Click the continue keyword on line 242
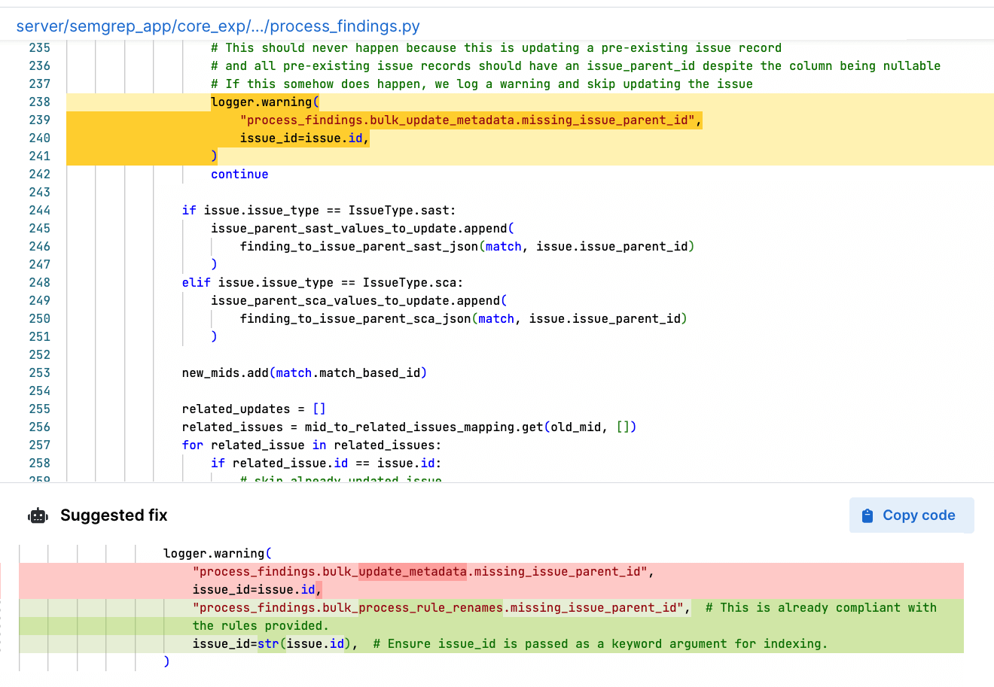Screen dimensions: 994x687 coord(239,174)
